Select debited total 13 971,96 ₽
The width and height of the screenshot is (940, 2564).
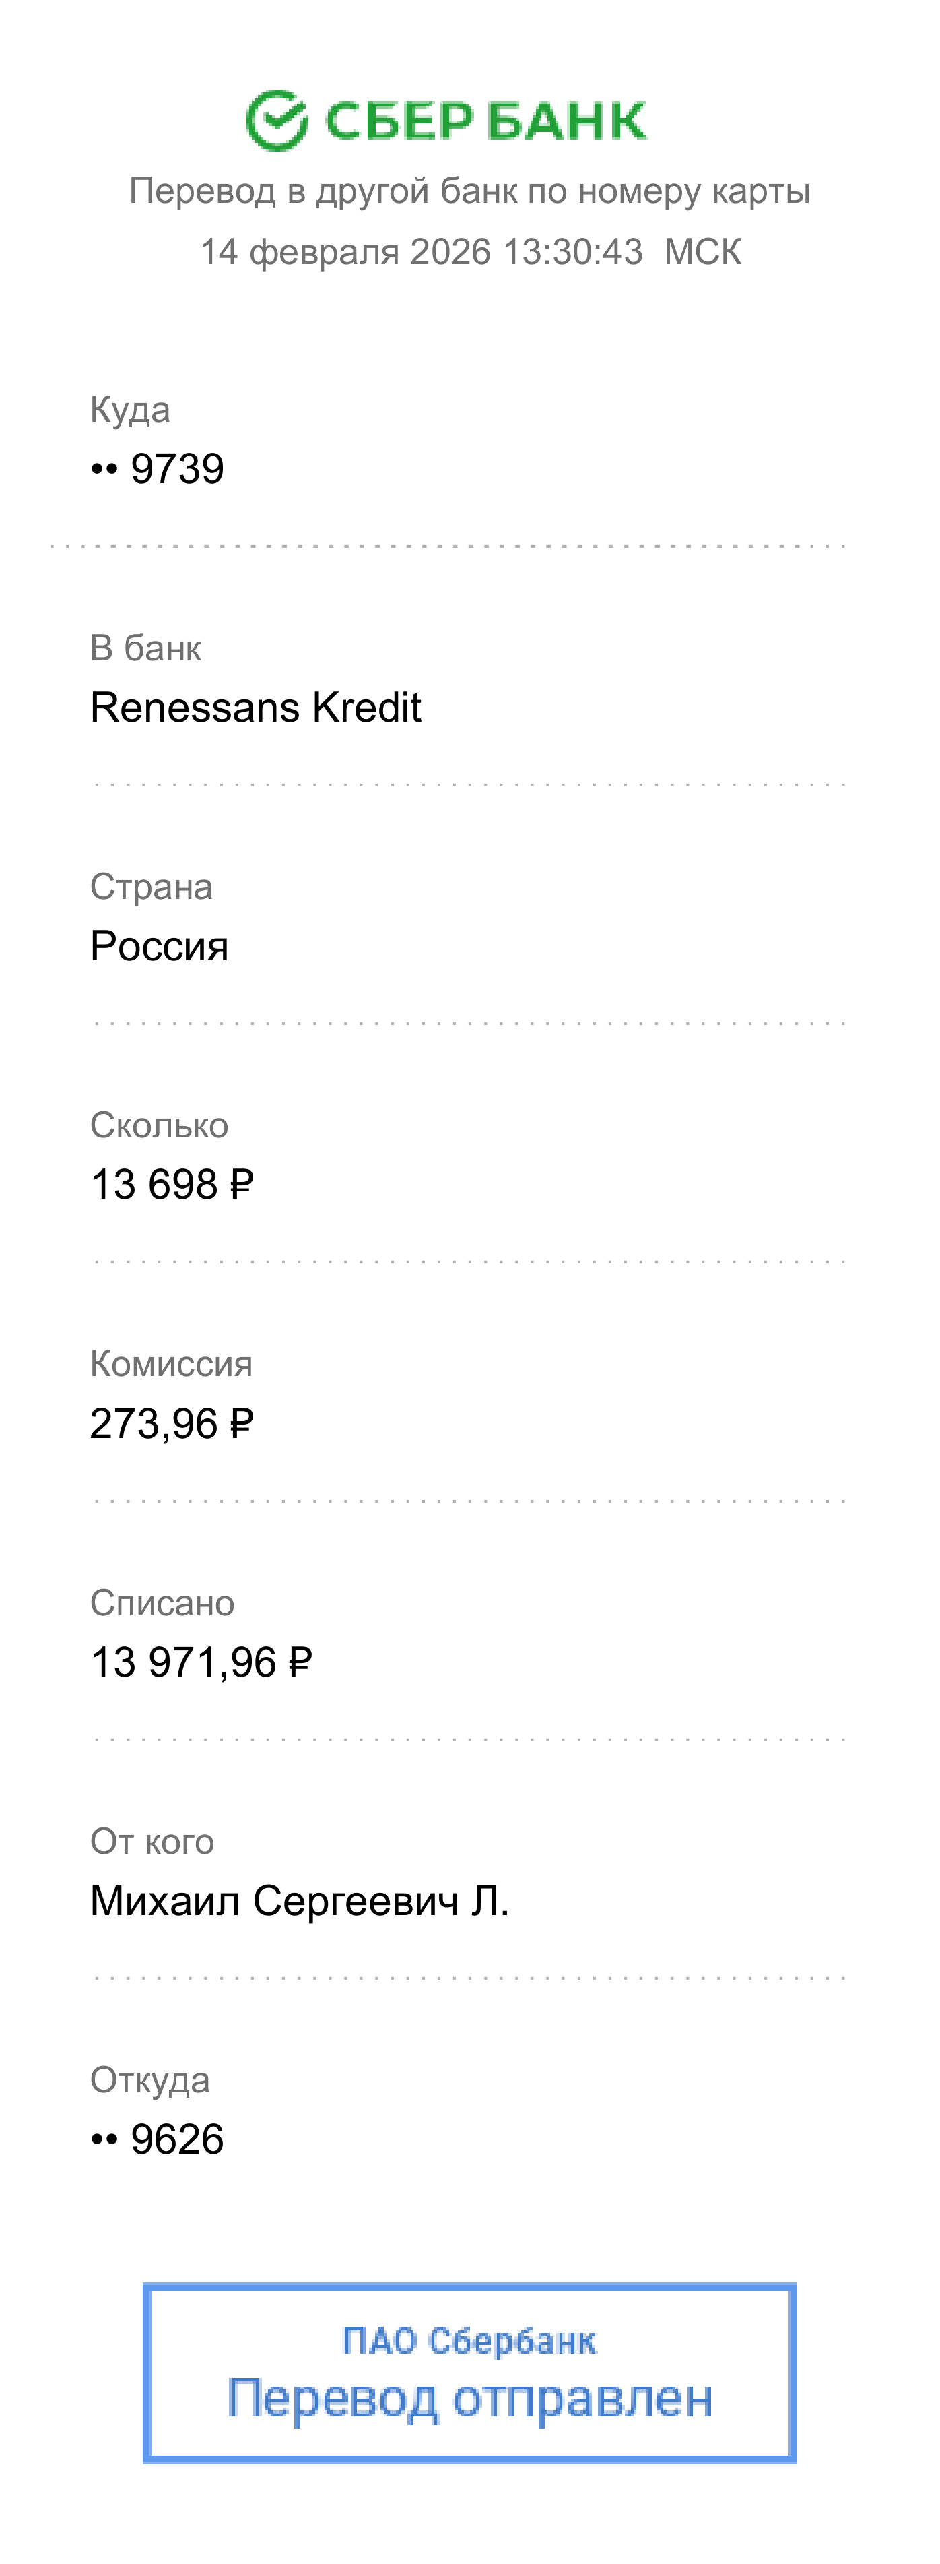(x=202, y=1662)
